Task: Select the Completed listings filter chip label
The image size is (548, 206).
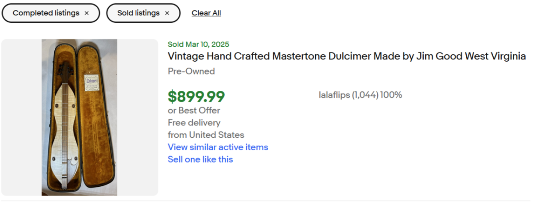Action: point(46,13)
